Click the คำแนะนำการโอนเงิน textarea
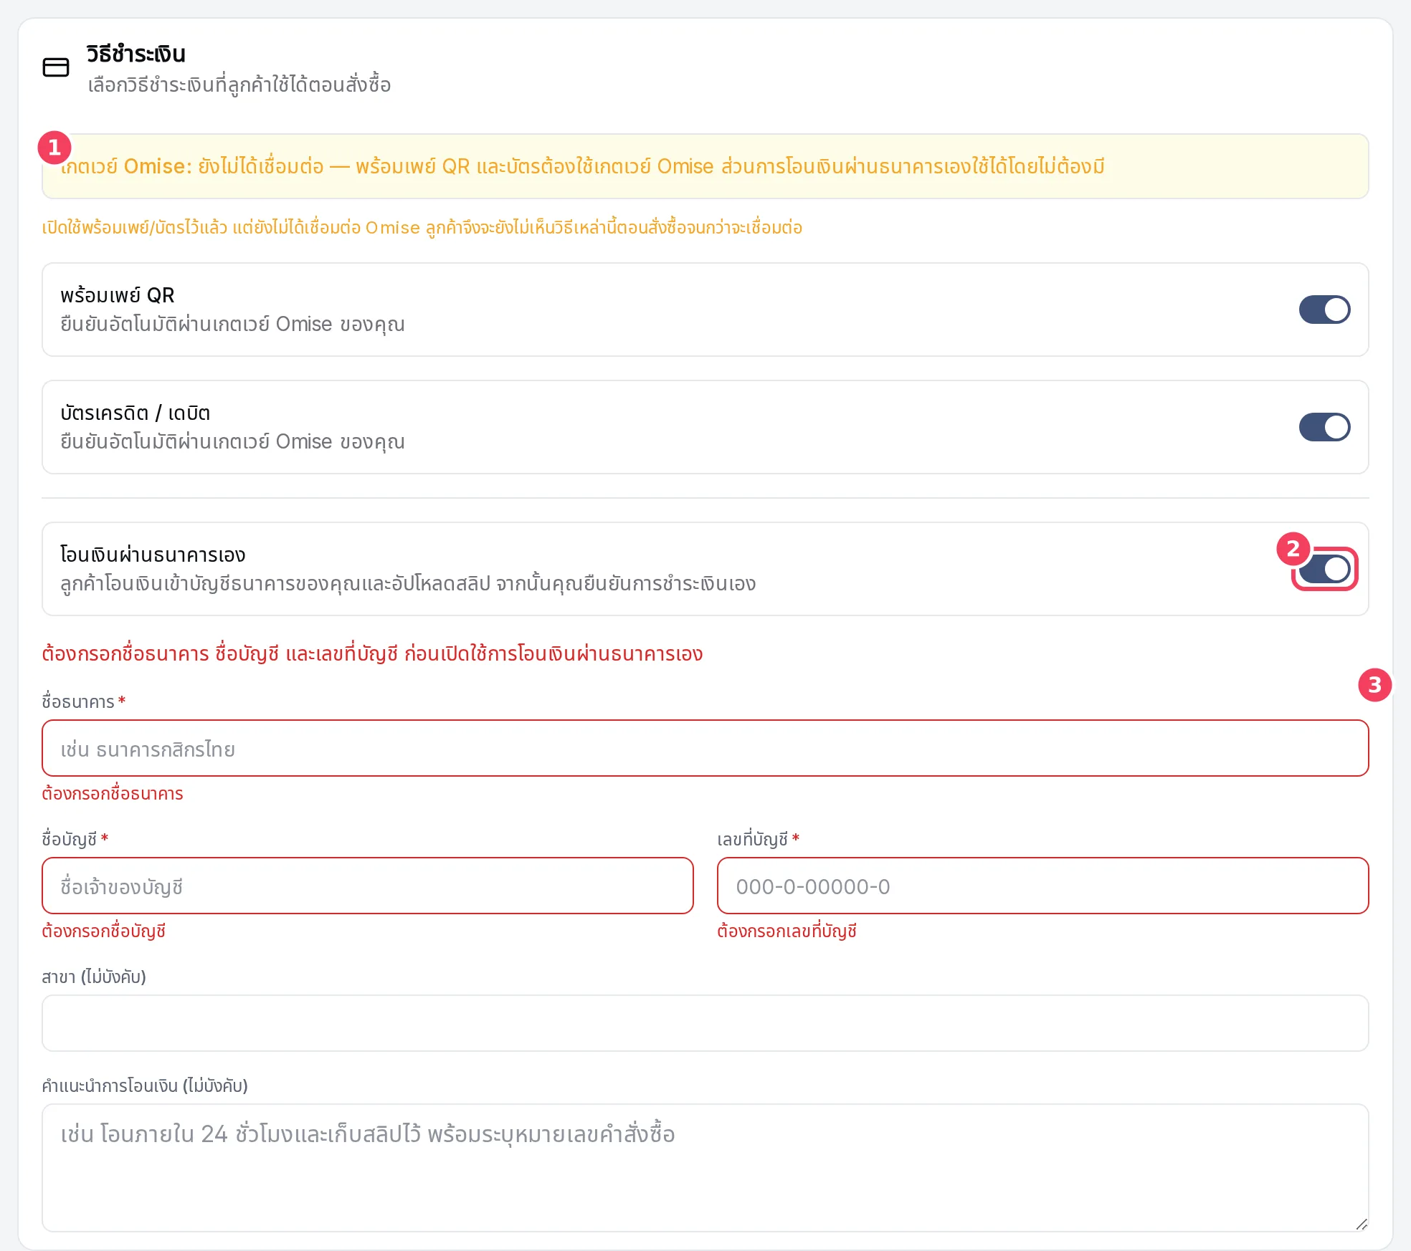The height and width of the screenshot is (1251, 1411). coord(705,1168)
